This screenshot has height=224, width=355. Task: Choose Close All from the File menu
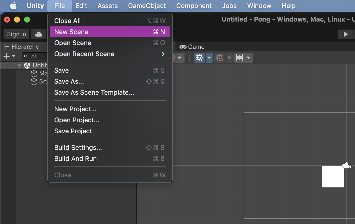110,21
